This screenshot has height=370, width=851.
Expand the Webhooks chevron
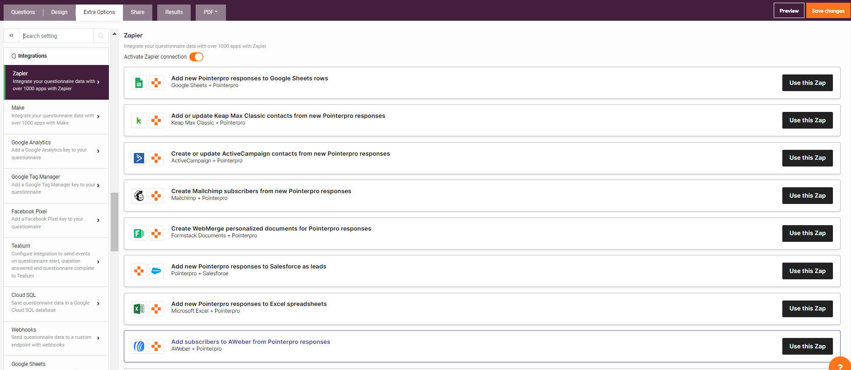[x=98, y=338]
